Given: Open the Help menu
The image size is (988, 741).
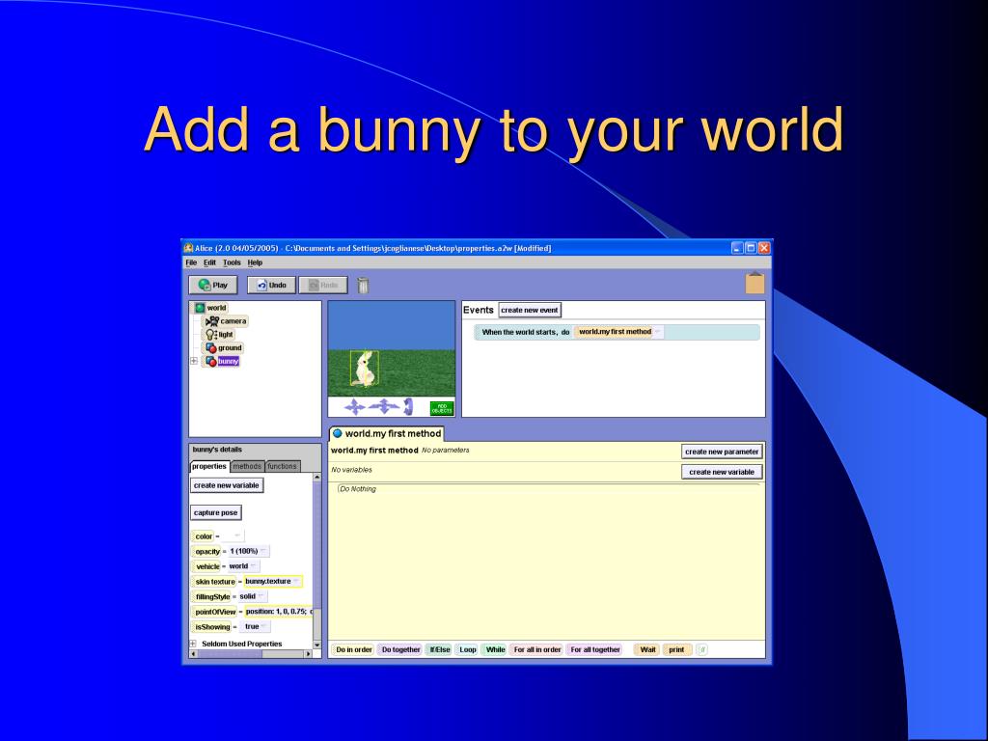Looking at the screenshot, I should pyautogui.click(x=255, y=262).
